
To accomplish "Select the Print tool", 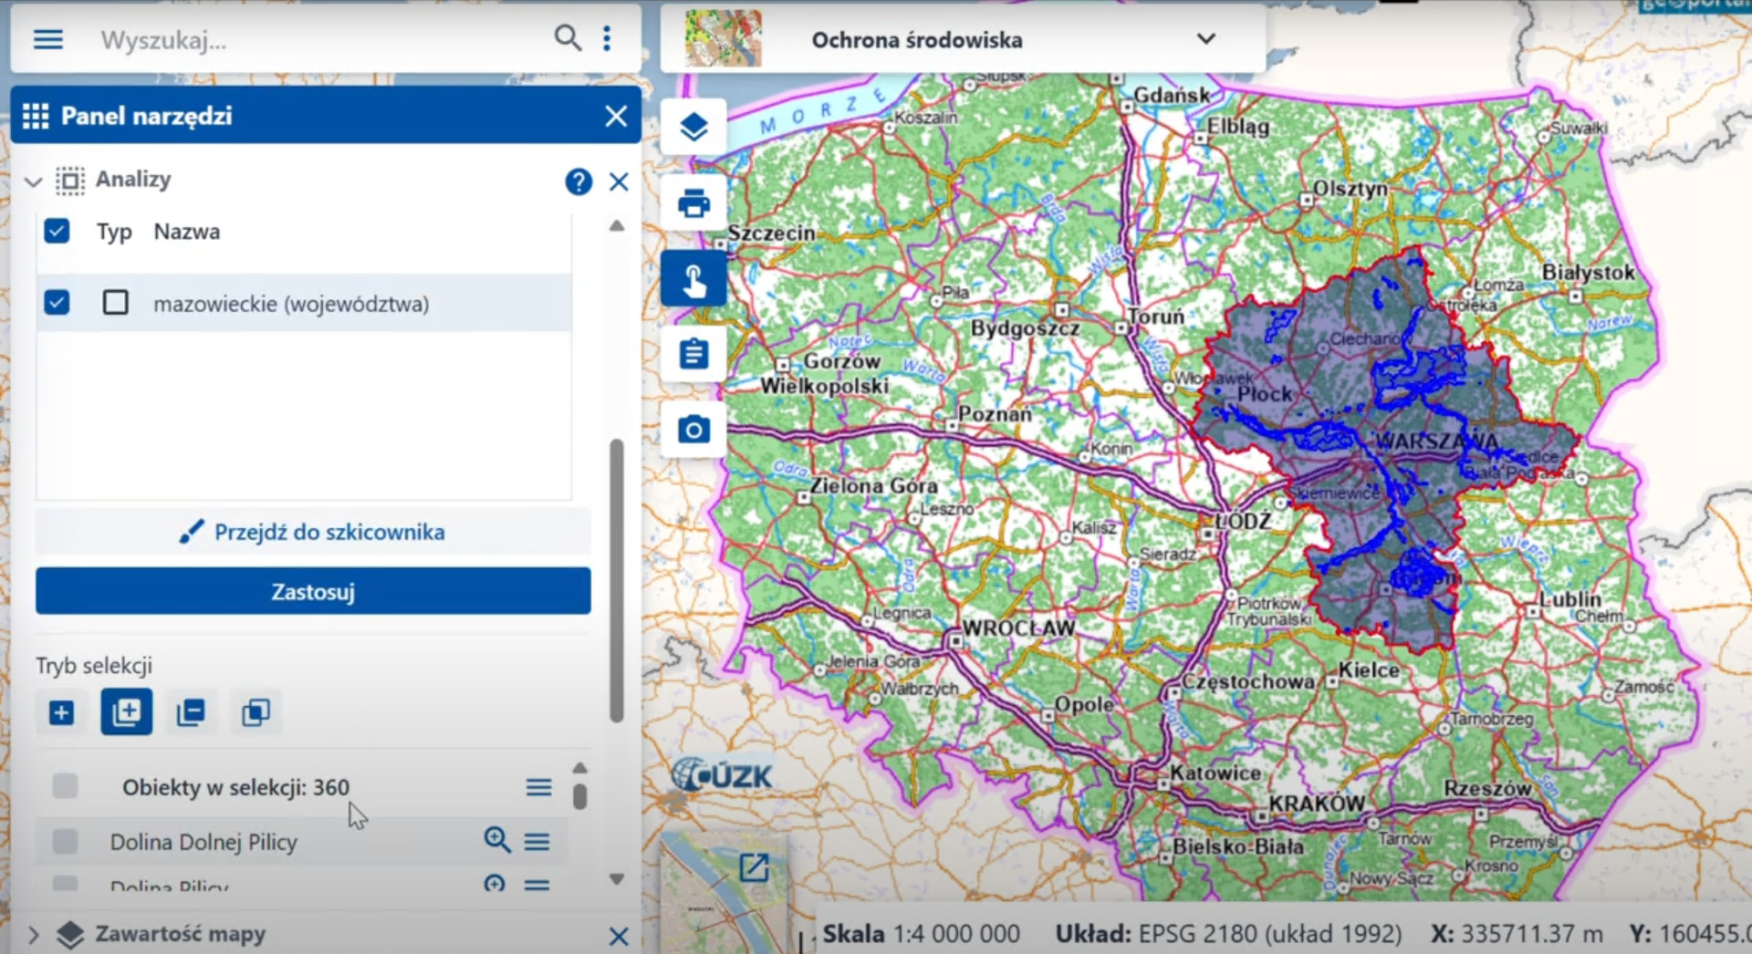I will pos(693,202).
